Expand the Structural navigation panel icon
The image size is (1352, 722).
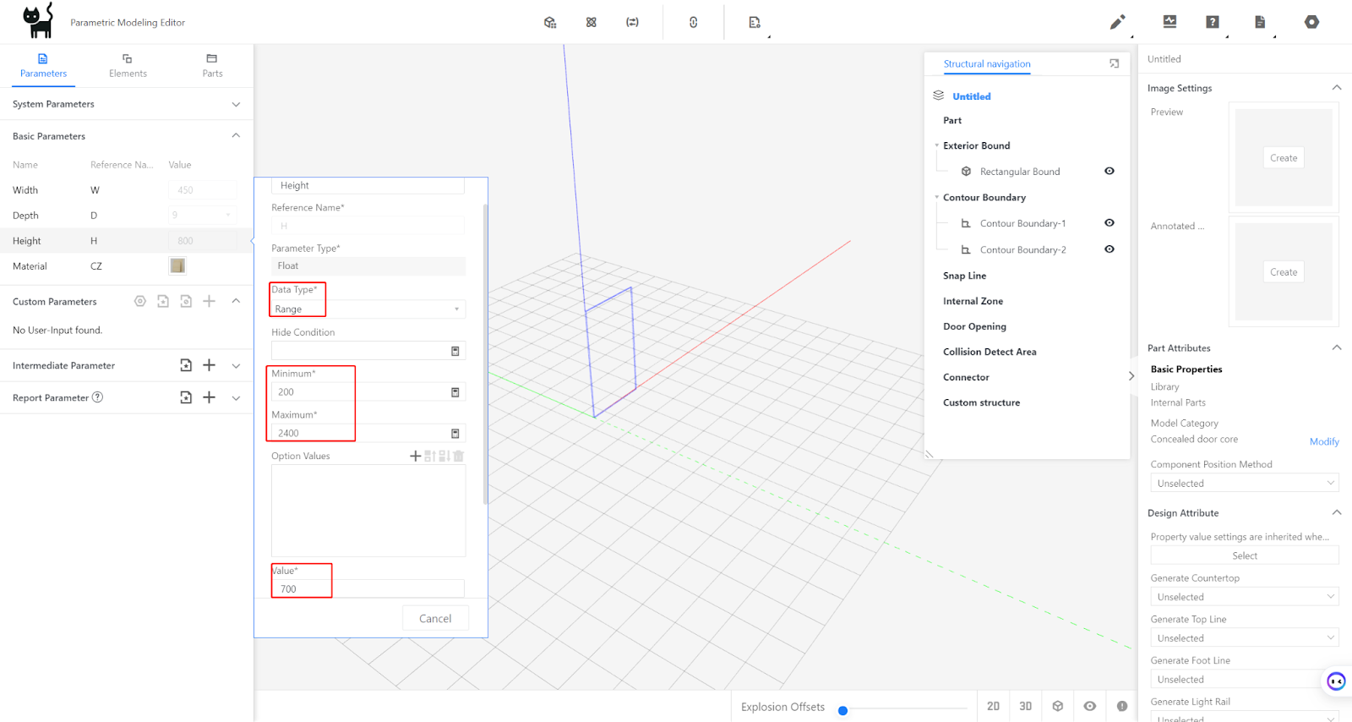pyautogui.click(x=1114, y=63)
